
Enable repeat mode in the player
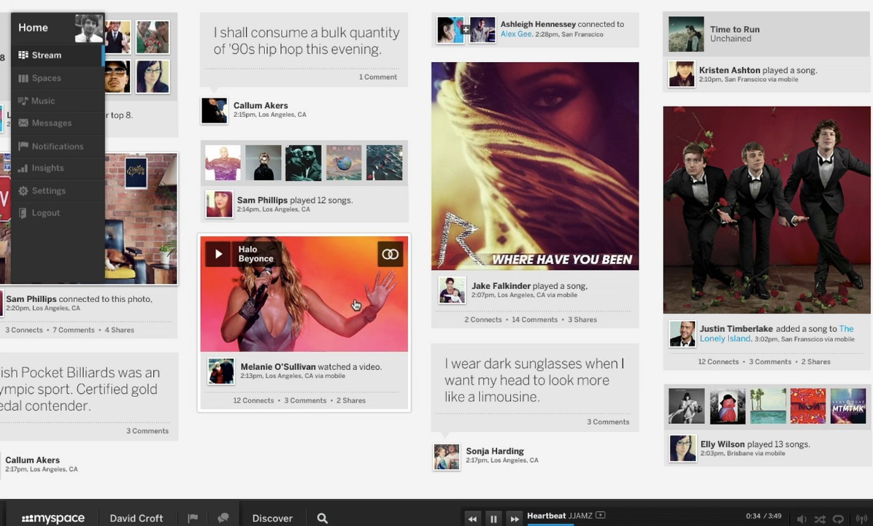pyautogui.click(x=838, y=518)
